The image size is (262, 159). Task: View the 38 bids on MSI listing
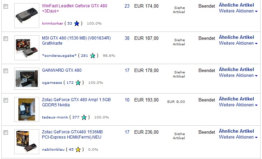coord(127,38)
